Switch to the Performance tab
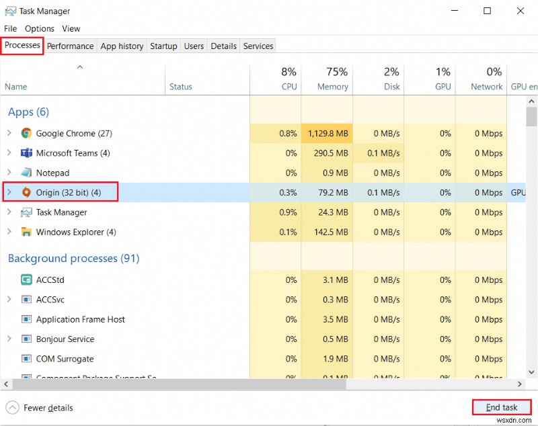Image resolution: width=538 pixels, height=426 pixels. [x=70, y=46]
